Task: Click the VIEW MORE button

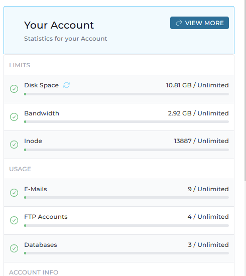Action: (x=199, y=23)
